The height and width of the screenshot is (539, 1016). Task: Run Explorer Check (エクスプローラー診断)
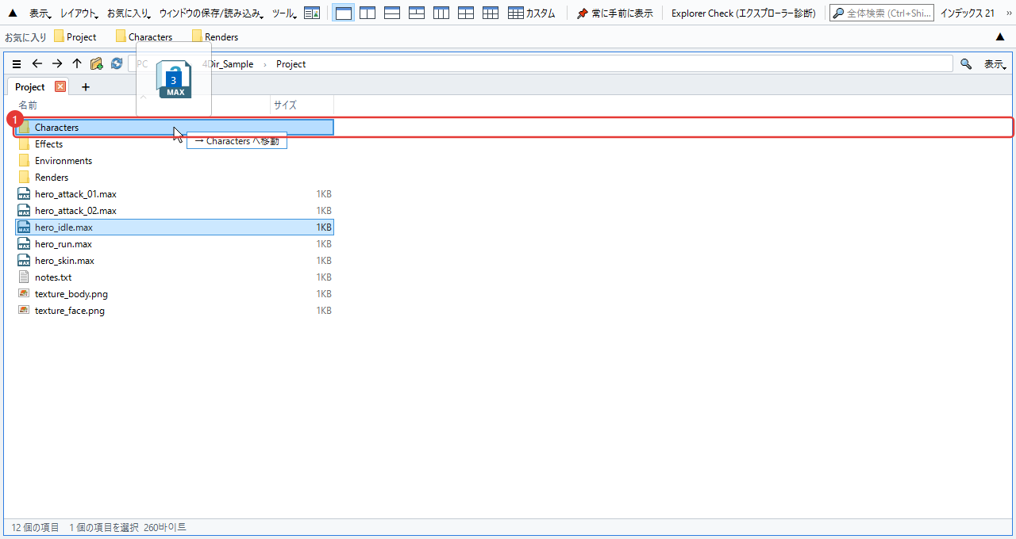(x=743, y=13)
